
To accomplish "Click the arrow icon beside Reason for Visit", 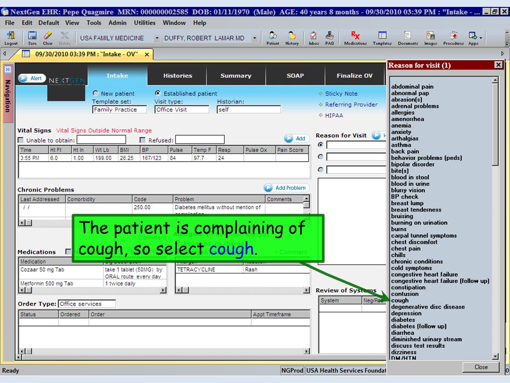I will point(376,135).
